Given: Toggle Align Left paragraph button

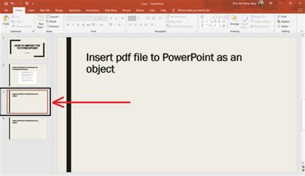Looking at the screenshot, I should click(x=130, y=25).
